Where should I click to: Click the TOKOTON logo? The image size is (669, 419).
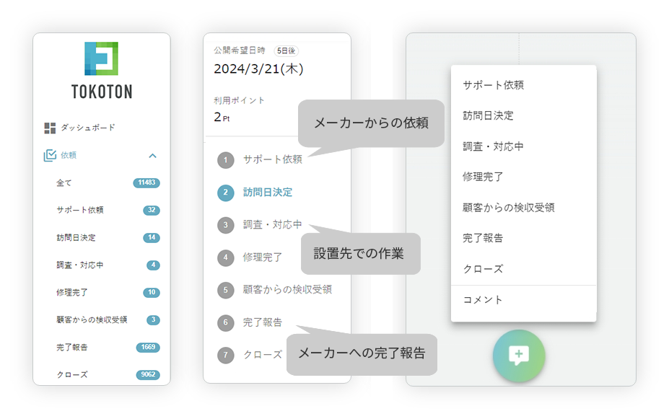[101, 70]
